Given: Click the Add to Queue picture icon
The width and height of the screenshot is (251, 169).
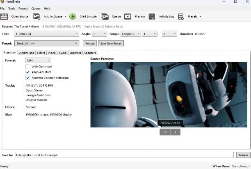Looking at the screenshot, I should [37, 17].
